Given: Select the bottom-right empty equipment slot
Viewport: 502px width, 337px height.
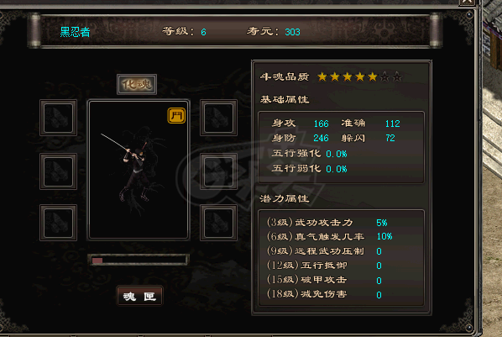Looking at the screenshot, I should (x=218, y=223).
